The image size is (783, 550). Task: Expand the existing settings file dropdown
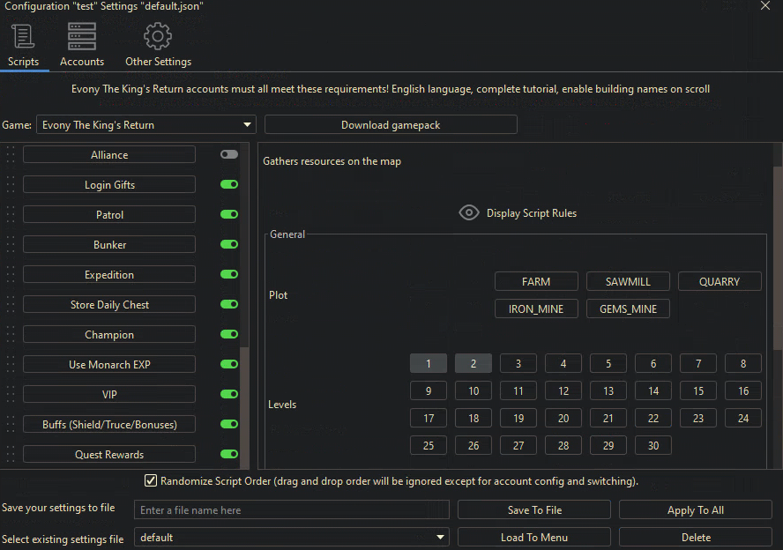click(x=291, y=538)
